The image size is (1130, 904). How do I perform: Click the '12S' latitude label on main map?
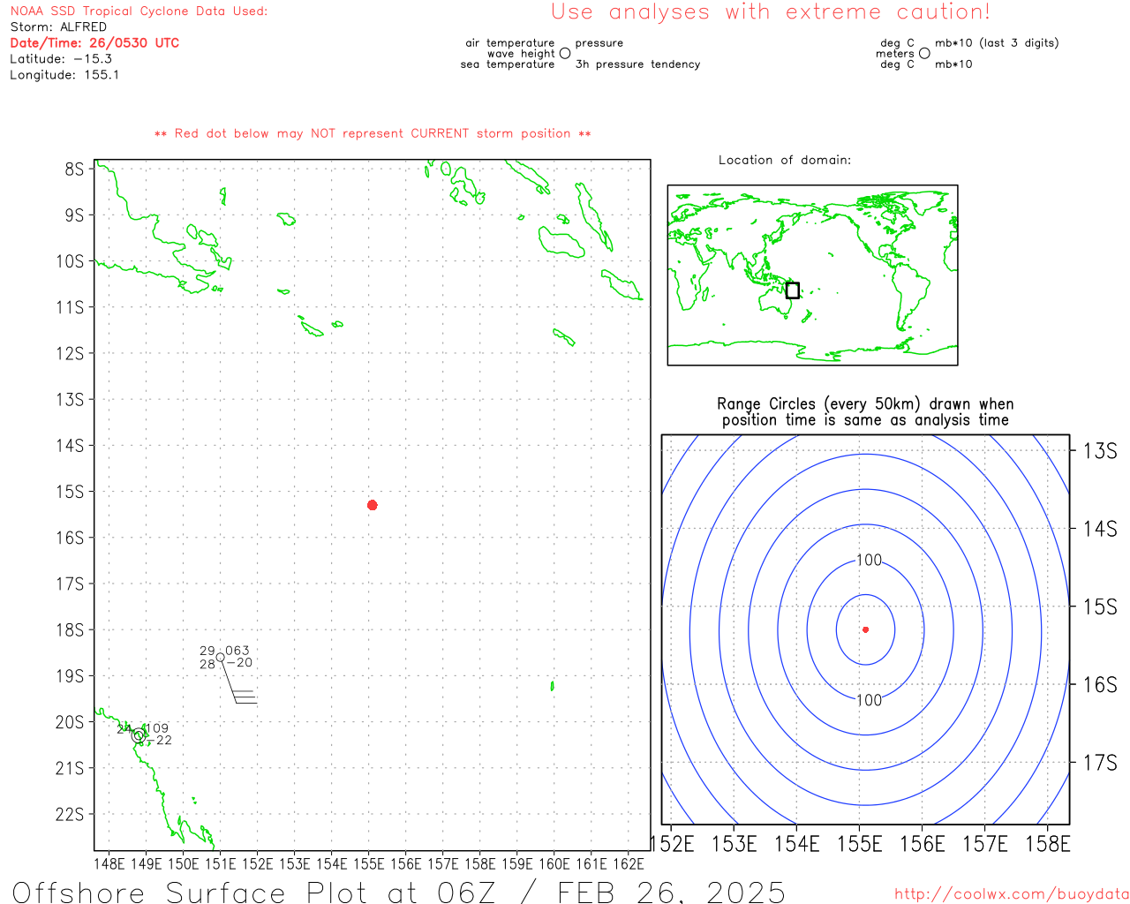[x=71, y=353]
